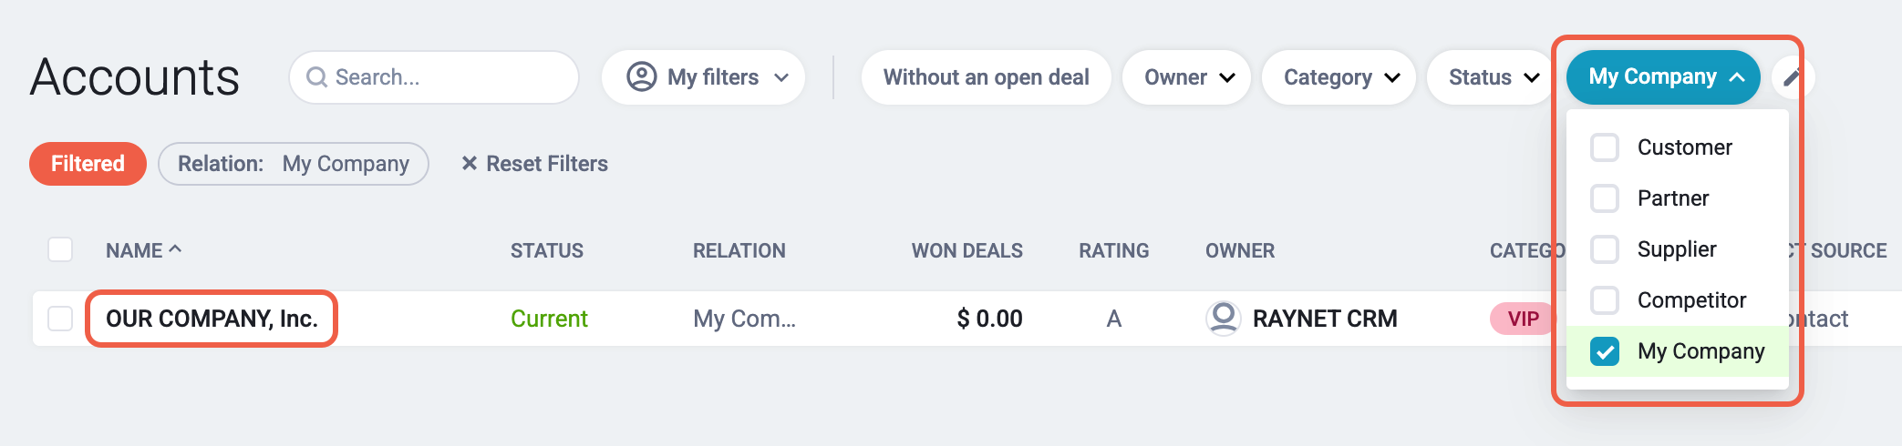Click the VIP category badge
Image resolution: width=1902 pixels, height=446 pixels.
click(x=1523, y=319)
